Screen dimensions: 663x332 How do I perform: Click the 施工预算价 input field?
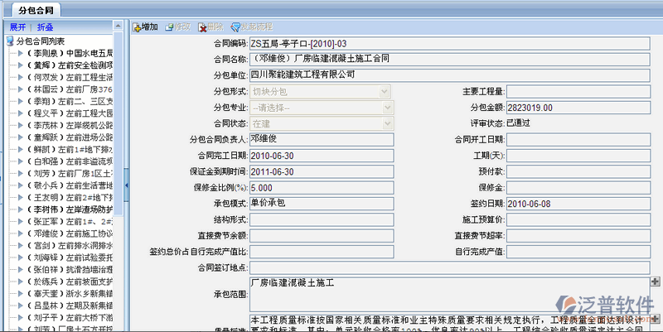coord(578,219)
